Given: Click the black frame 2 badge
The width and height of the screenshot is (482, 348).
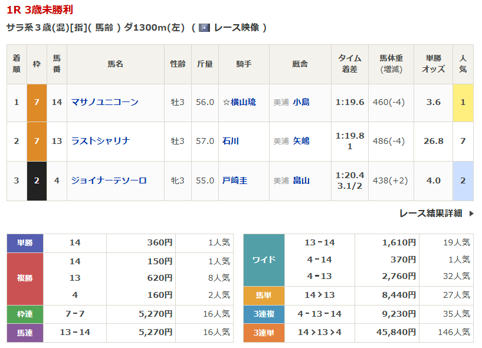Looking at the screenshot, I should point(37,180).
